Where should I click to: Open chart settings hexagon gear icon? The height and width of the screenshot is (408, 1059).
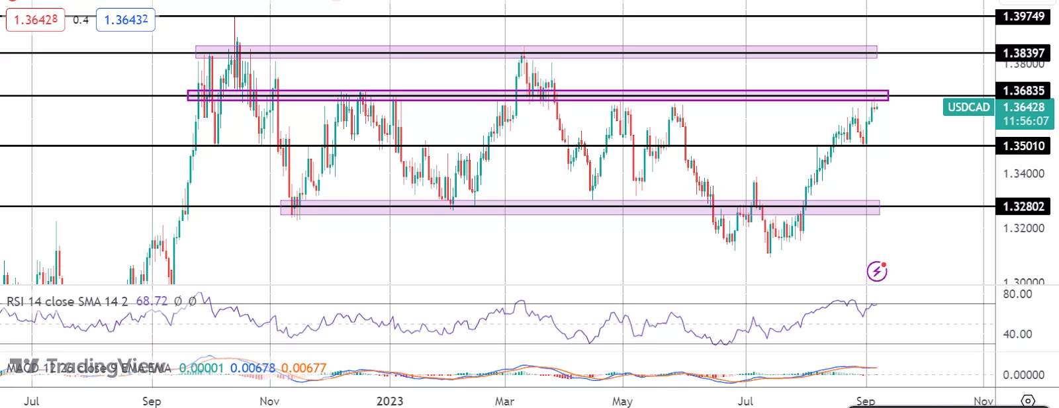pos(1028,401)
